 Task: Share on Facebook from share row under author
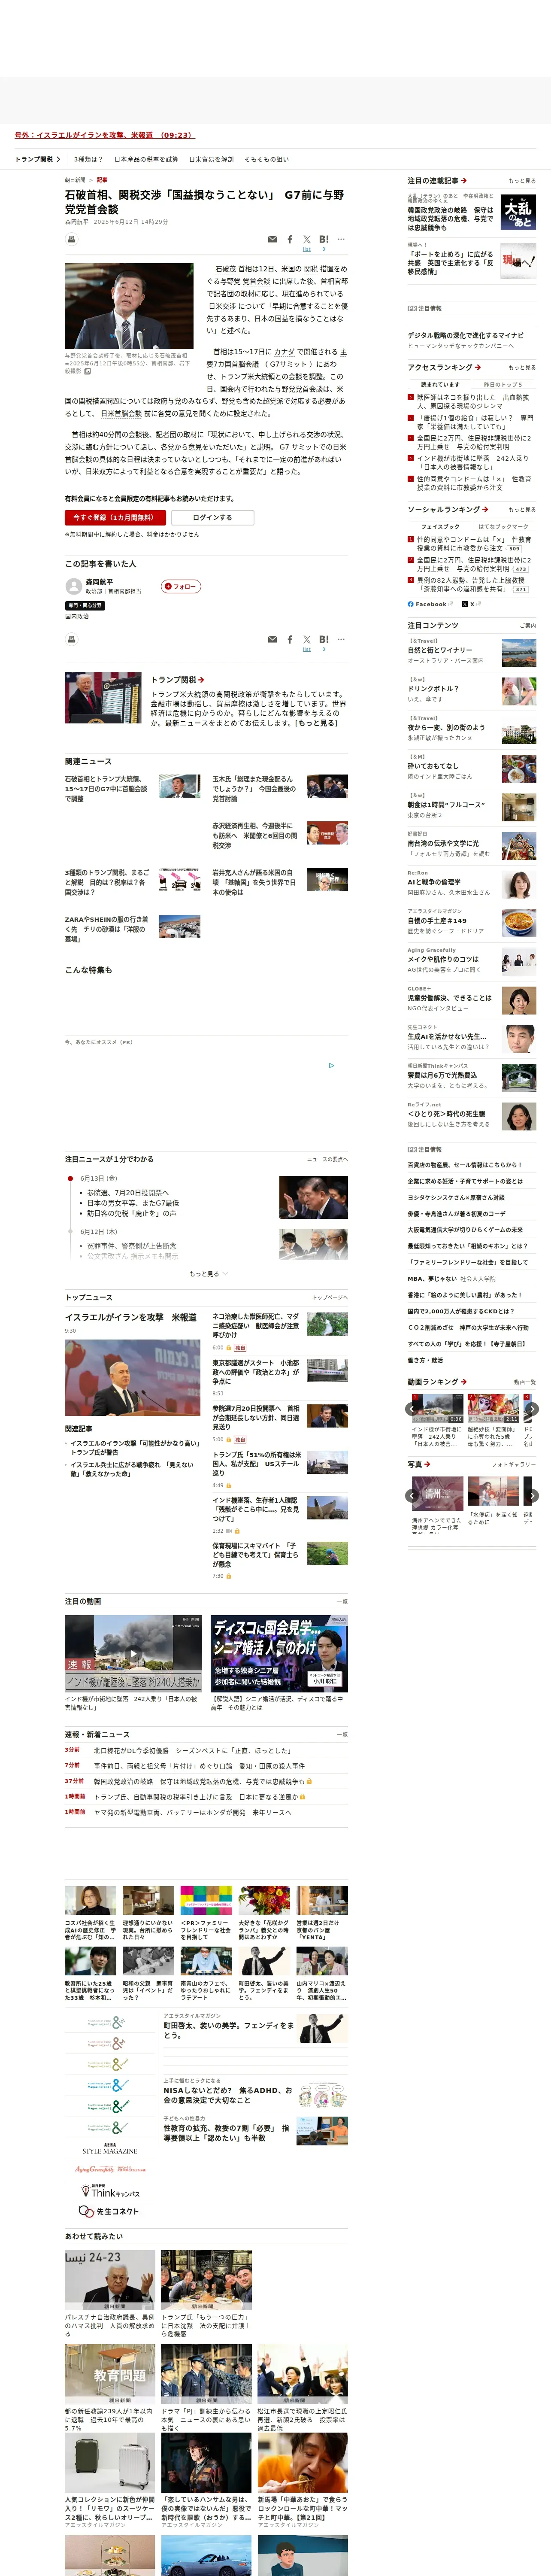point(290,639)
